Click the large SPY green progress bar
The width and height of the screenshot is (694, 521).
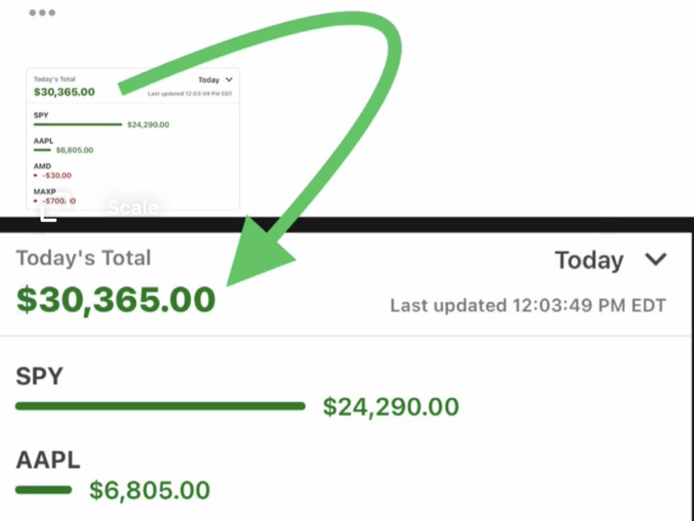[160, 407]
